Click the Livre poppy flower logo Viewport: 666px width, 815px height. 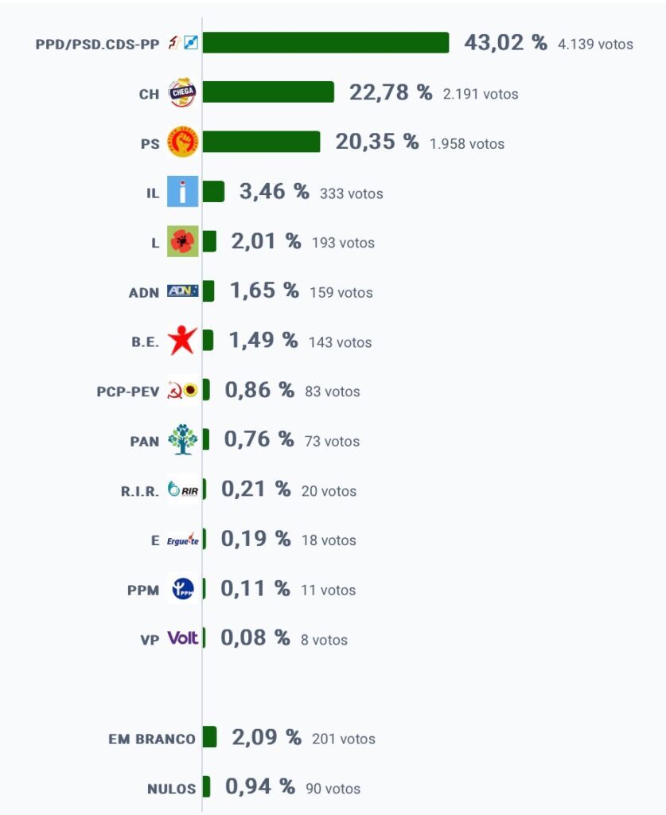point(182,241)
